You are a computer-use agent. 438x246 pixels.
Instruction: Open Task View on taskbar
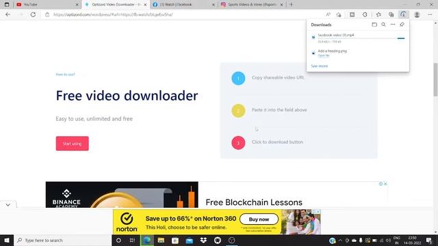coord(132,240)
